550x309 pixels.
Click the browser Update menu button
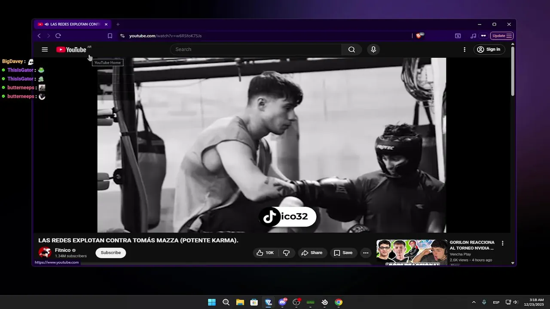[x=502, y=36]
